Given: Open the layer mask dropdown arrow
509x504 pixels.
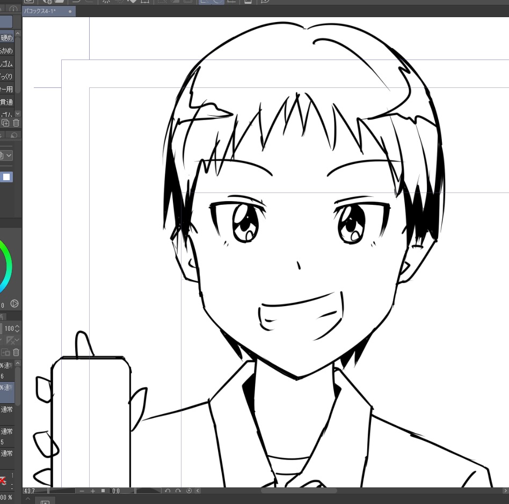Looking at the screenshot, I should point(17,340).
